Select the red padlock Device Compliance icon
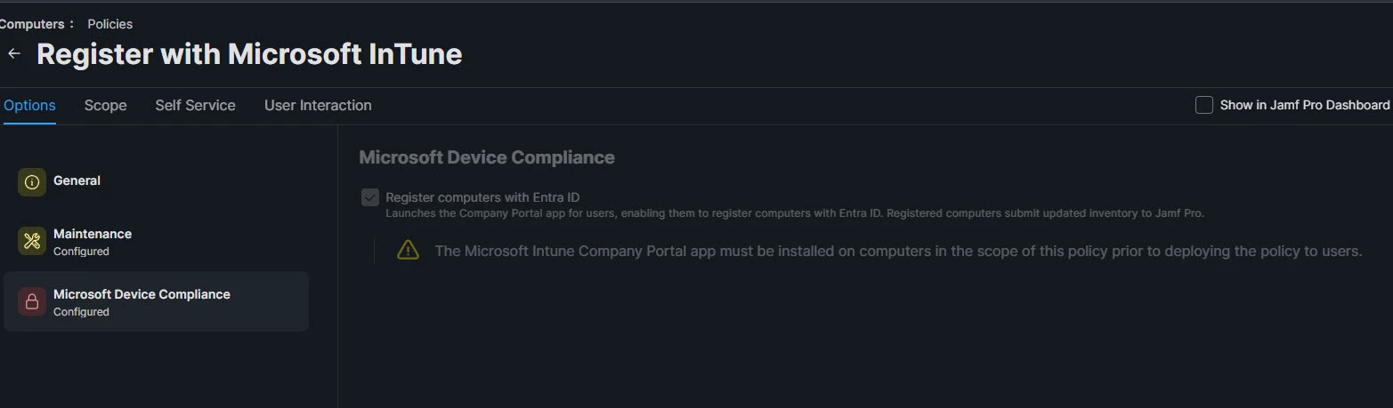1393x408 pixels. click(32, 301)
